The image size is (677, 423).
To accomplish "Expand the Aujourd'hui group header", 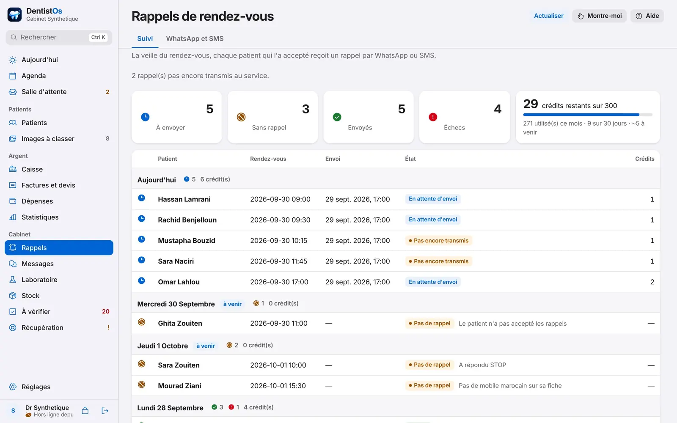I will pos(396,179).
